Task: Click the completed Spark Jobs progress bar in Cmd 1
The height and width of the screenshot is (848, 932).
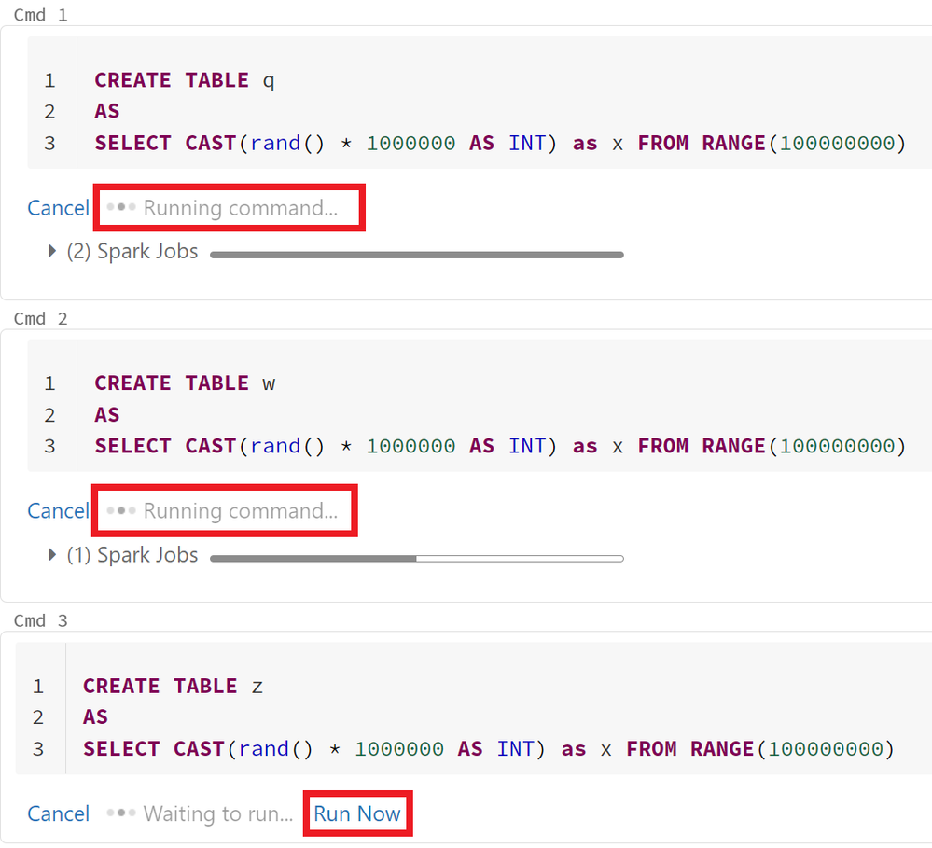Action: (x=416, y=254)
